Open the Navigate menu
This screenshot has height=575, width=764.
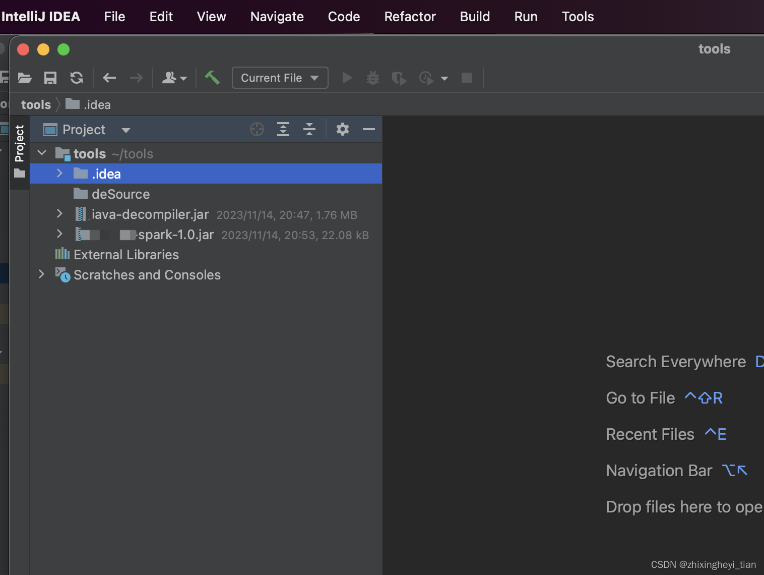point(277,17)
